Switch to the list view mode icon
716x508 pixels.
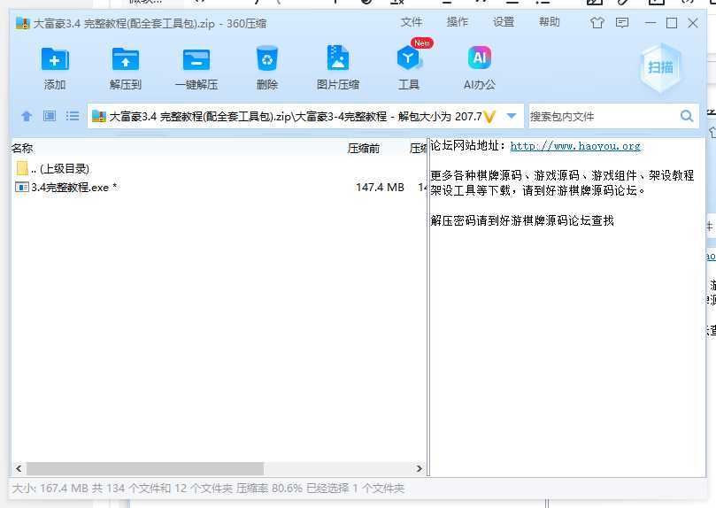coord(73,116)
